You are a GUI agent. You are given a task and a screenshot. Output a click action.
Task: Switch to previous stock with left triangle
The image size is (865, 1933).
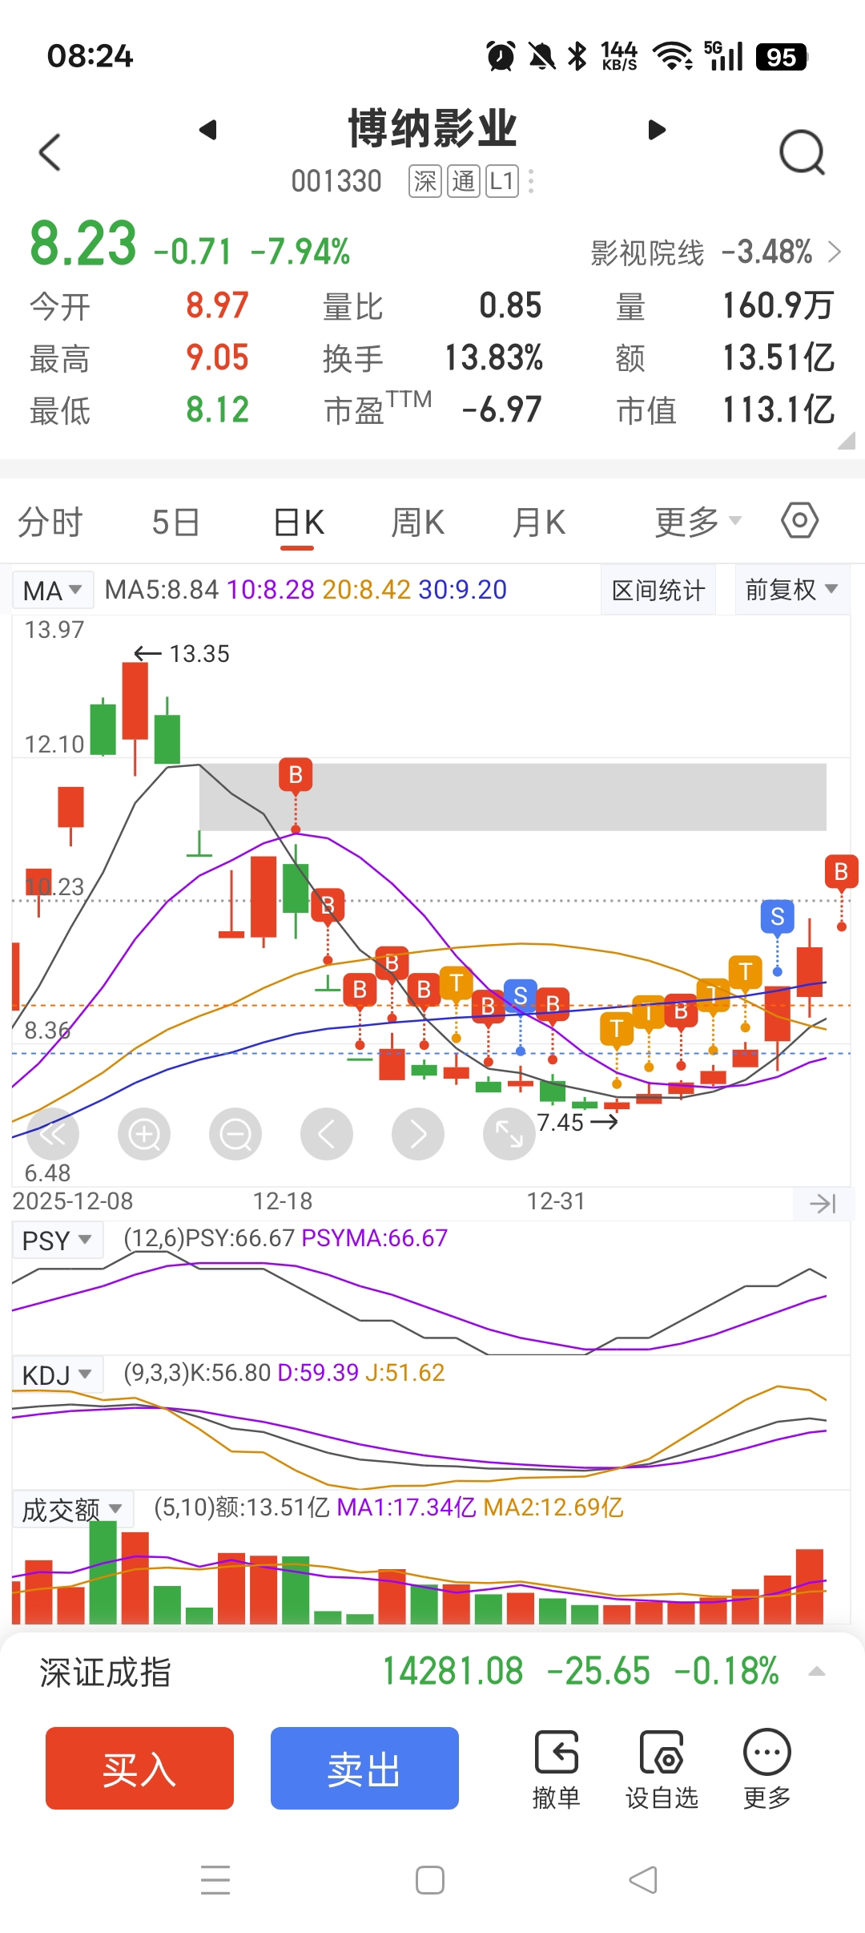[208, 130]
